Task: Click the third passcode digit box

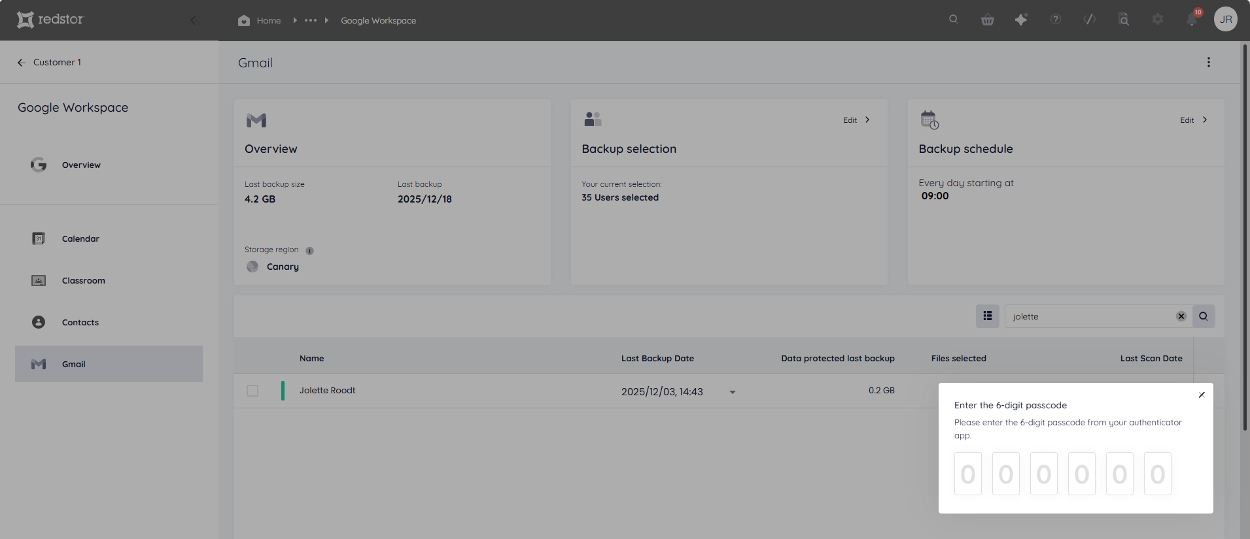Action: click(1044, 474)
